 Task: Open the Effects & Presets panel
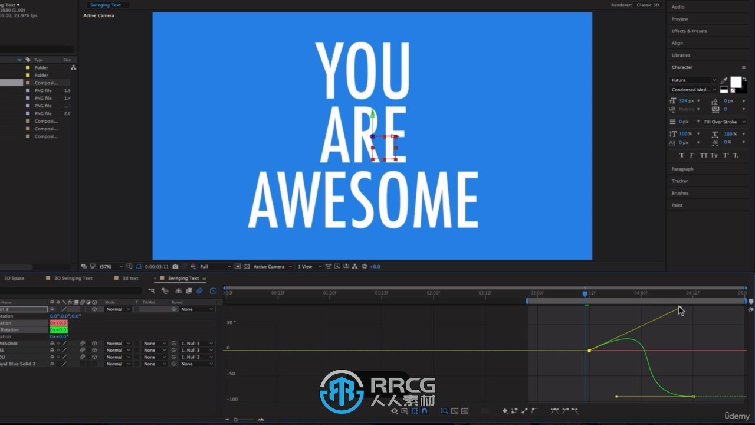pyautogui.click(x=689, y=31)
